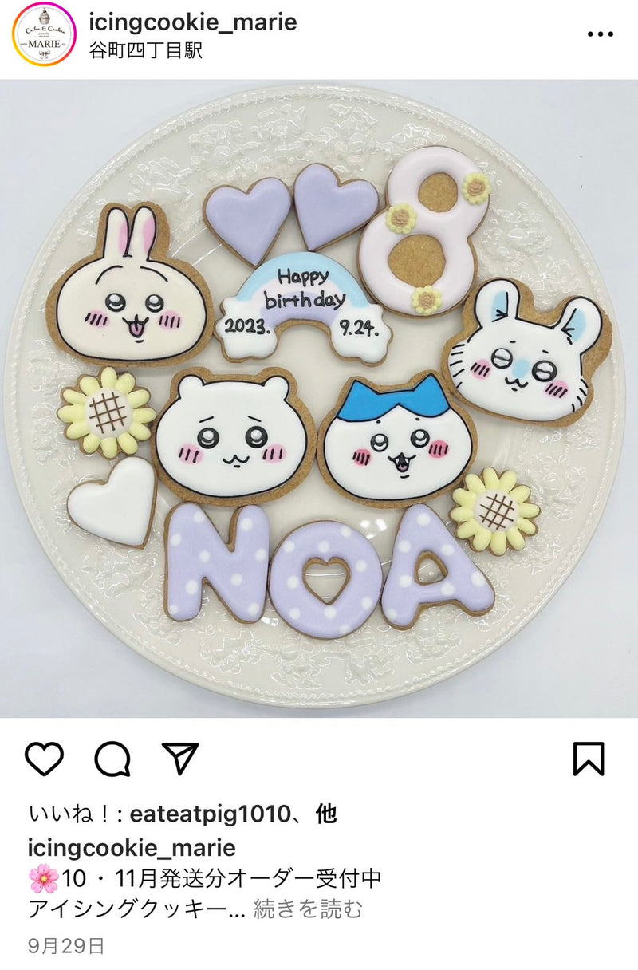
Task: Open location 谷町四丁目駅
Action: [x=147, y=50]
